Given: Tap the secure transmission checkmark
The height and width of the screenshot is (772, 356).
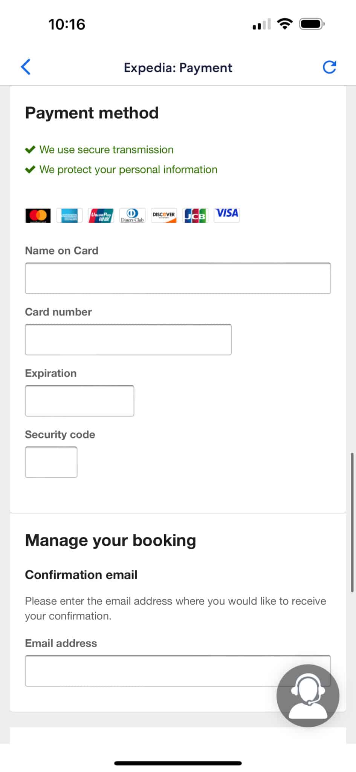Looking at the screenshot, I should tap(31, 149).
